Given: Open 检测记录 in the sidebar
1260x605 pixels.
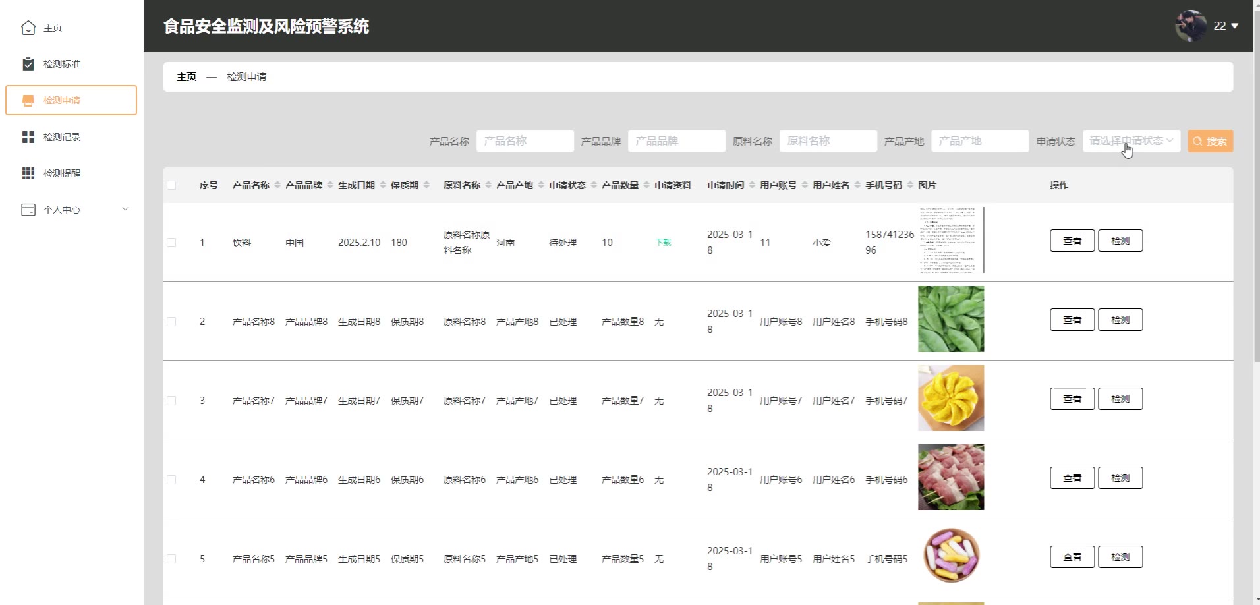Looking at the screenshot, I should 72,137.
